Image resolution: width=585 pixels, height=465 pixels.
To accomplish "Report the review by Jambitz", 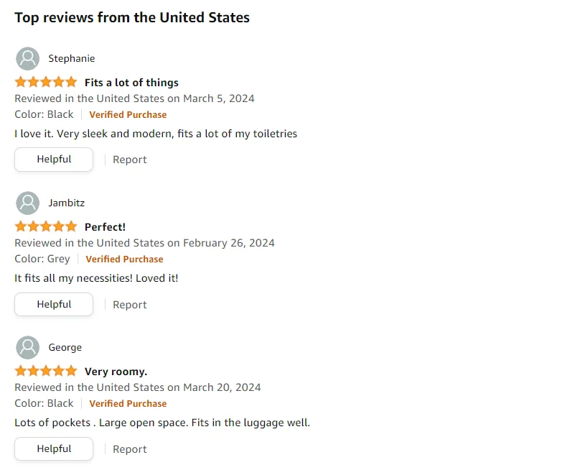I will [130, 305].
